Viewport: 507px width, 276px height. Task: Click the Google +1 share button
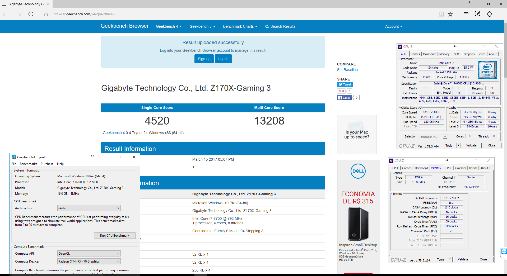341,91
